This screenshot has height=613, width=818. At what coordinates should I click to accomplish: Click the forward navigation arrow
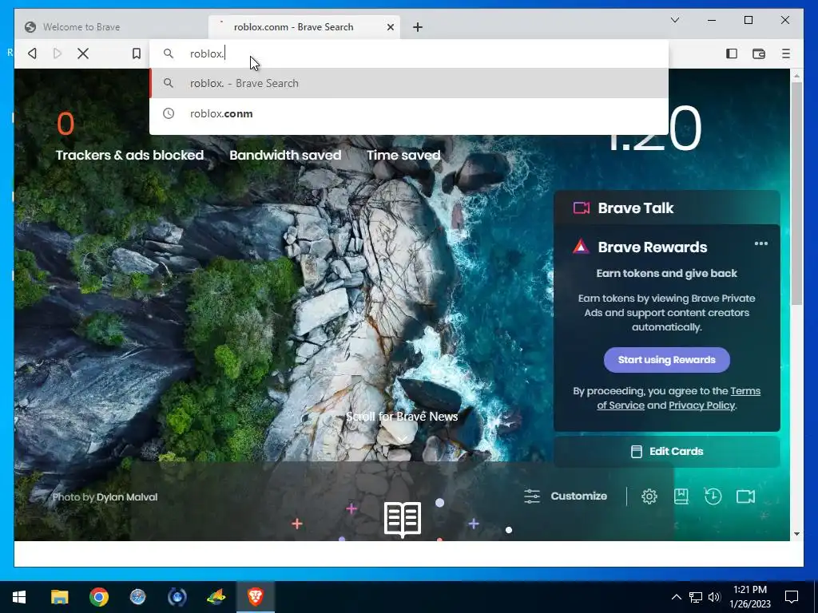[58, 53]
